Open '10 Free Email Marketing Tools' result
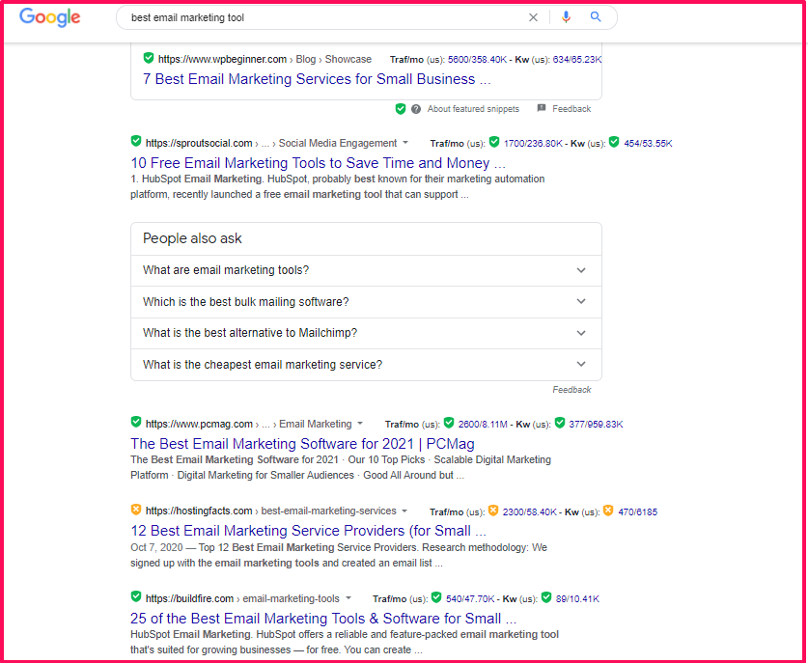808x663 pixels. click(x=318, y=163)
